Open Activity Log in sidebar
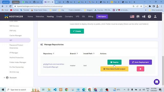The image size is (164, 92). point(14,72)
